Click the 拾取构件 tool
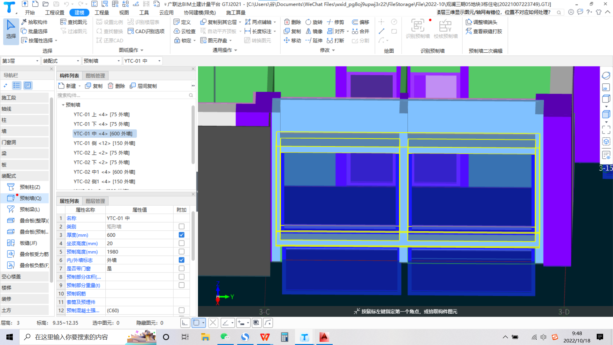Image resolution: width=613 pixels, height=345 pixels. click(34, 22)
